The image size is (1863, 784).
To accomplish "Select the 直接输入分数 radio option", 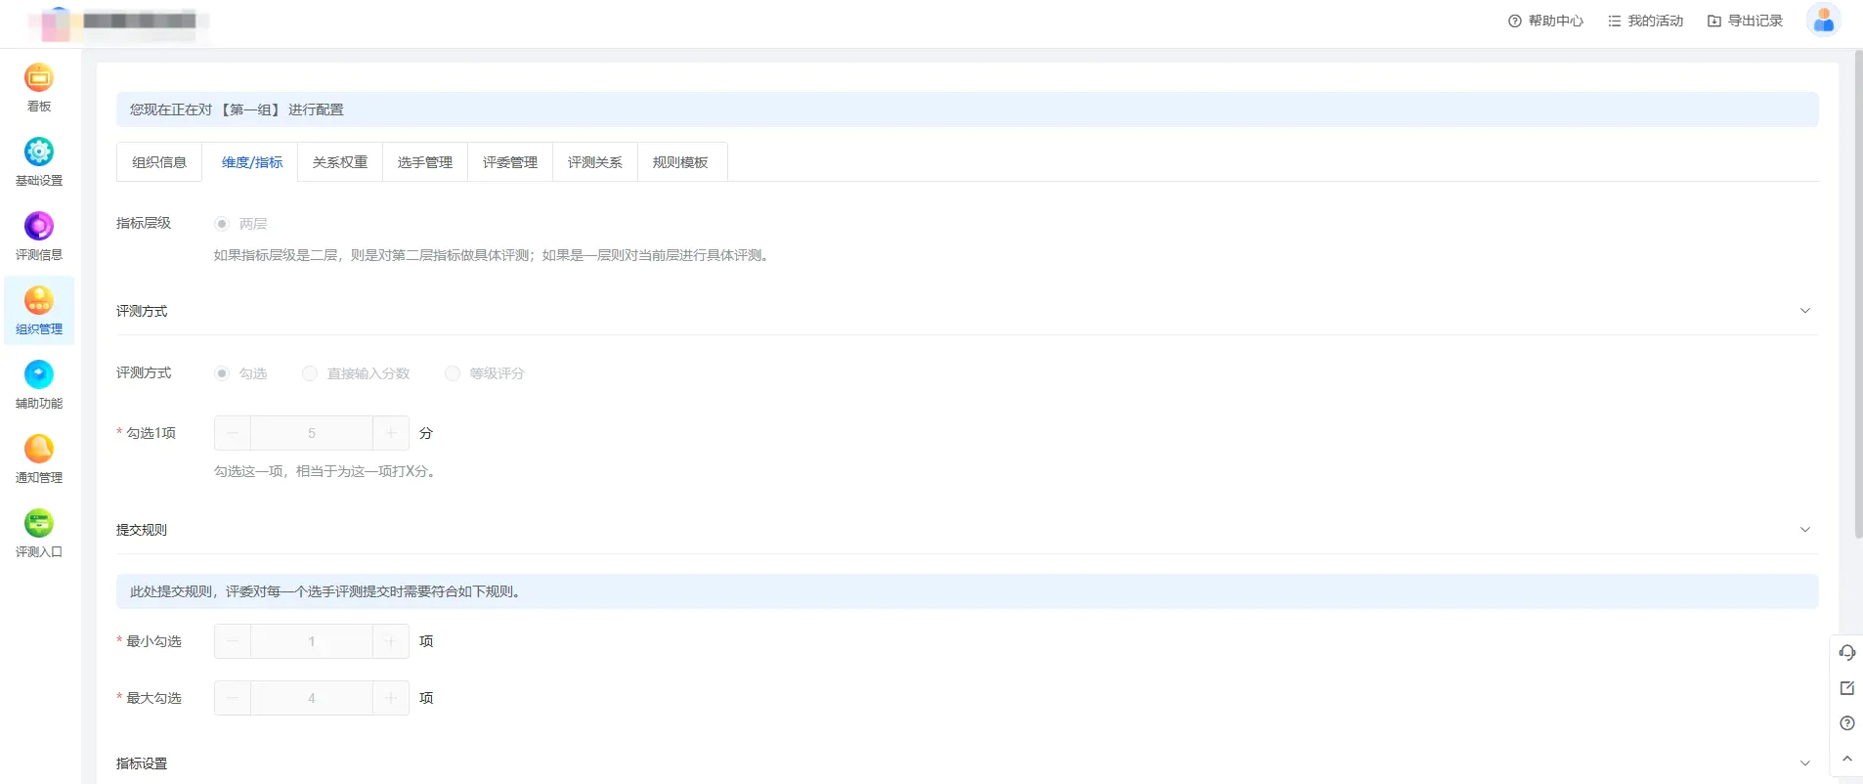I will tap(310, 373).
